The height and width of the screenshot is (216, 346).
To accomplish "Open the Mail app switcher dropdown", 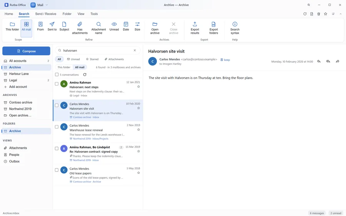I will [x=39, y=5].
